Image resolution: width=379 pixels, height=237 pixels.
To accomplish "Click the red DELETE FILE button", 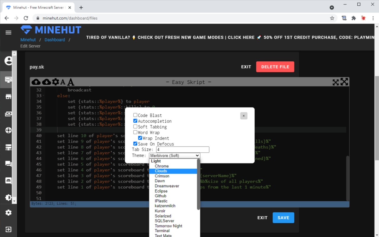I will (x=275, y=67).
